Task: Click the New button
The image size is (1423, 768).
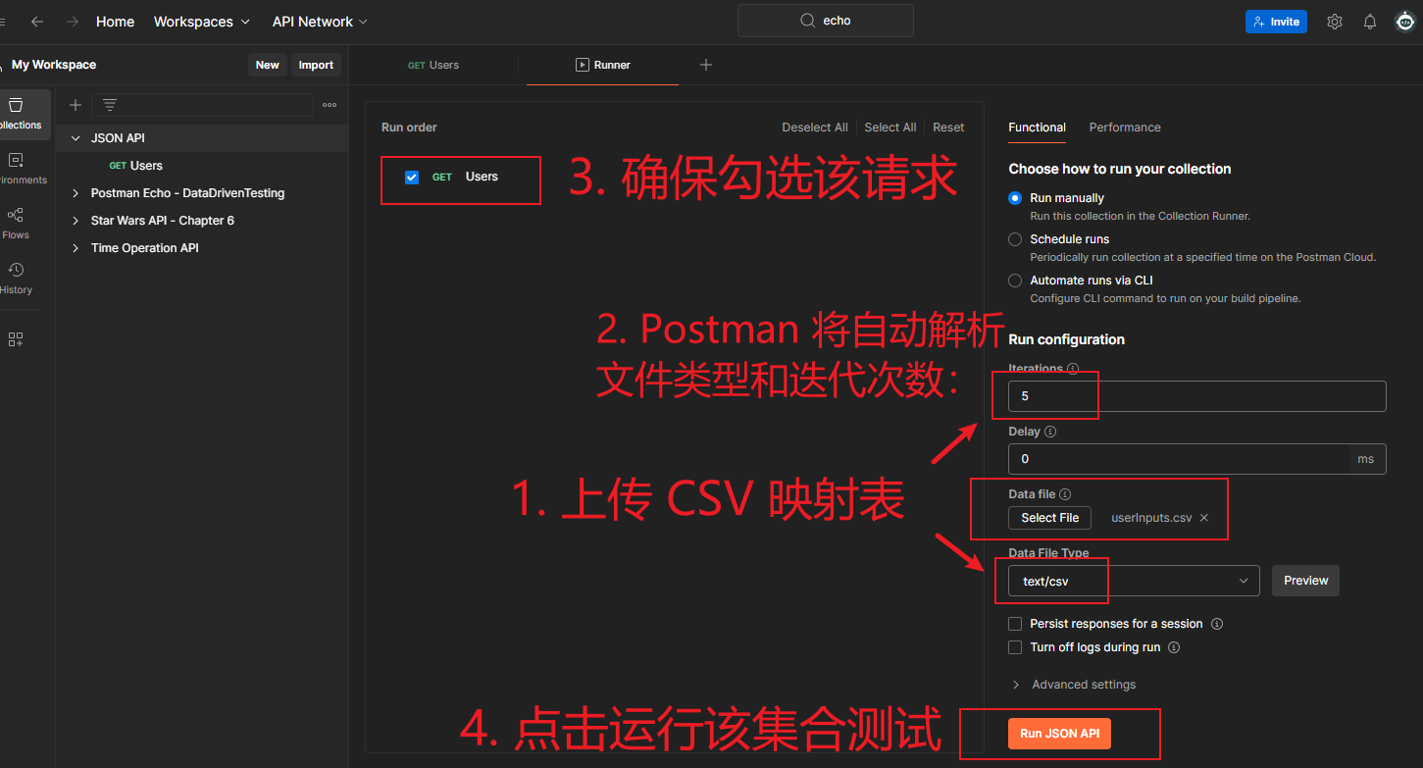Action: tap(268, 65)
